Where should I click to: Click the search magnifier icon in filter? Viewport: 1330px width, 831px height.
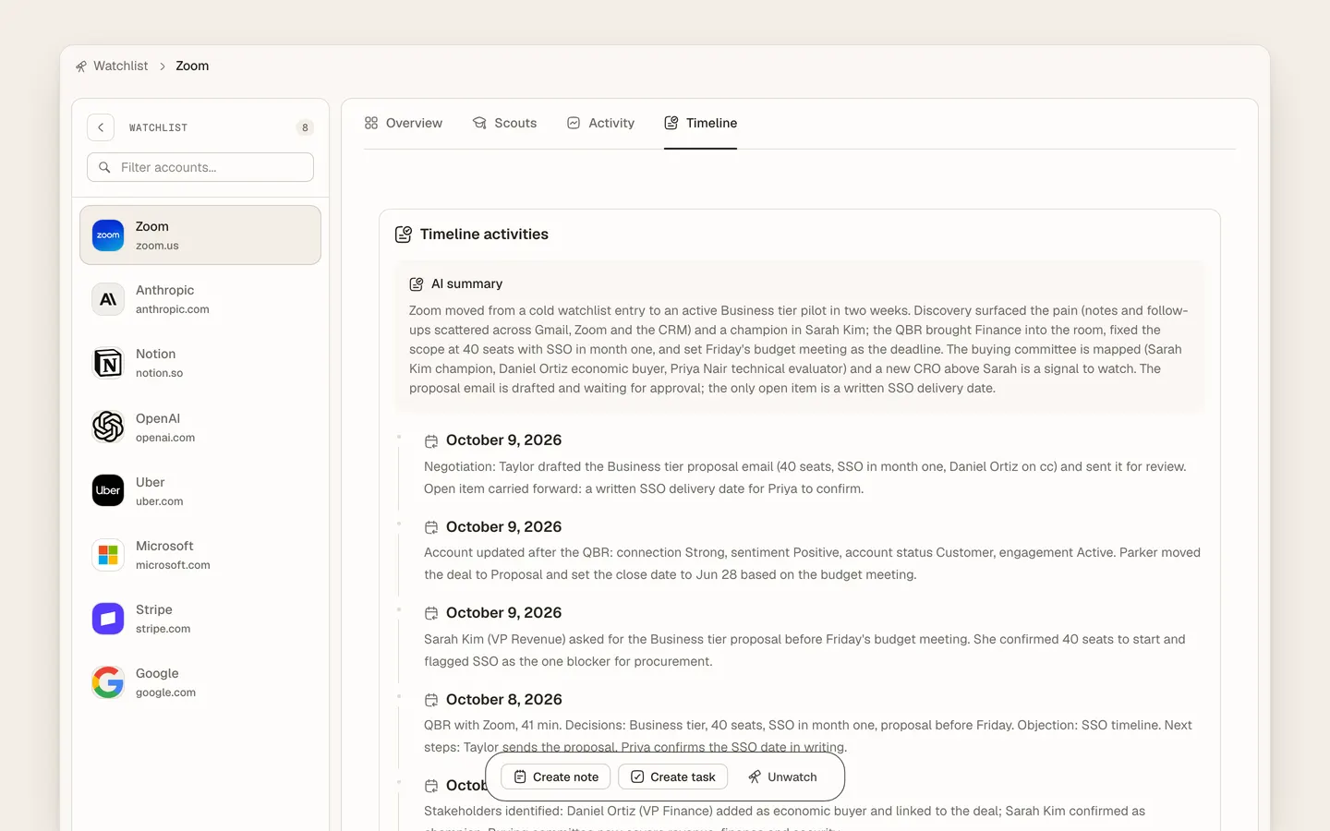[104, 167]
